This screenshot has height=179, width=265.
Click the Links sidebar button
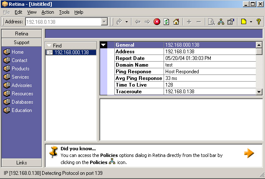click(21, 163)
